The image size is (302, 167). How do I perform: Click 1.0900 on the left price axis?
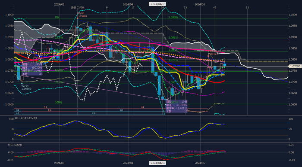click(9, 37)
